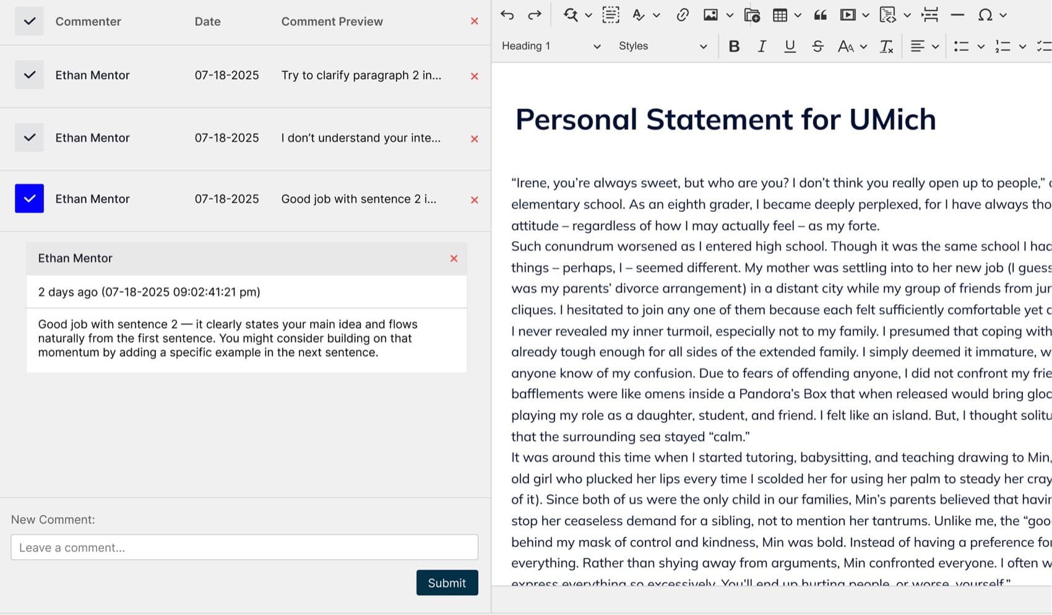This screenshot has height=615, width=1052.
Task: Click the text alignment icon
Action: pyautogui.click(x=918, y=46)
